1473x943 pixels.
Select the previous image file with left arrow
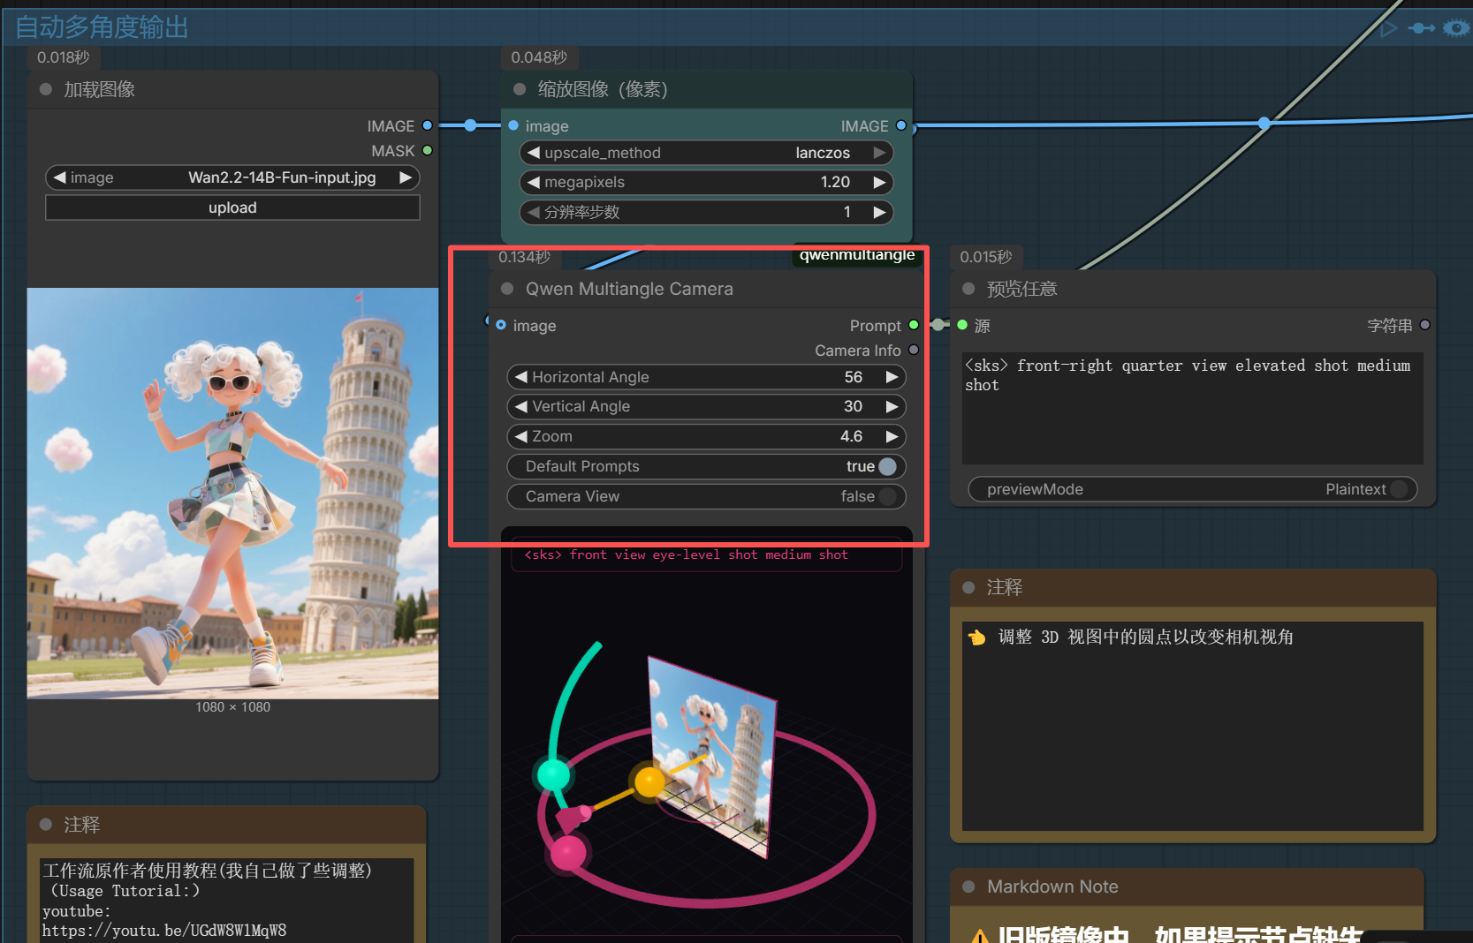tap(59, 177)
